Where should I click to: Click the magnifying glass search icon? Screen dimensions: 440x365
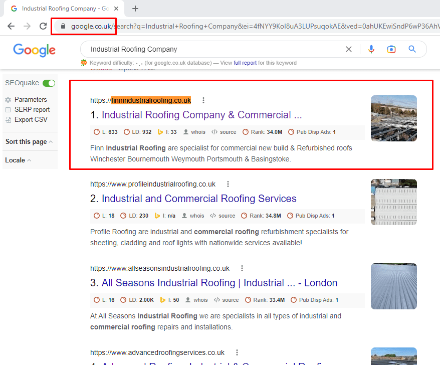coord(412,49)
